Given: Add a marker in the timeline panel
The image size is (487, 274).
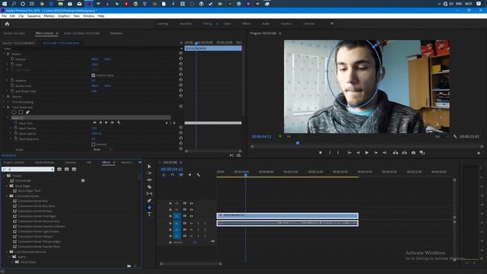Looking at the screenshot, I should point(189,175).
